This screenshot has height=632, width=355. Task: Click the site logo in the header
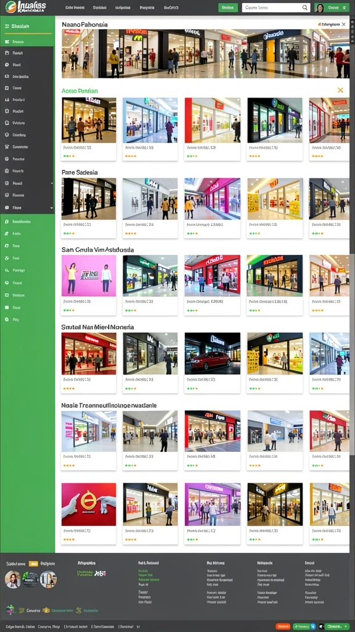coord(25,7)
